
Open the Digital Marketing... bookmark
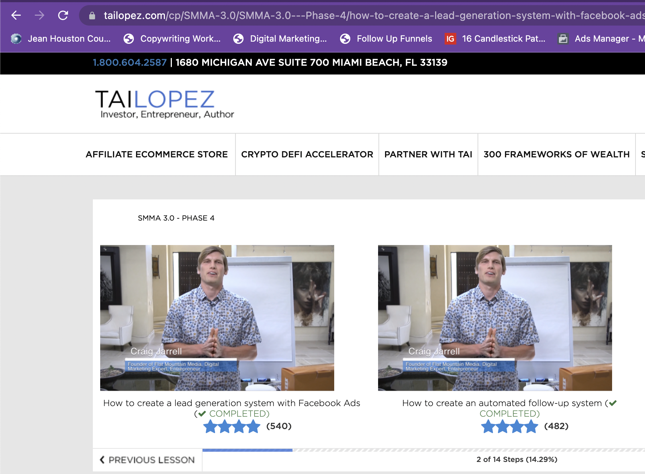pos(280,39)
